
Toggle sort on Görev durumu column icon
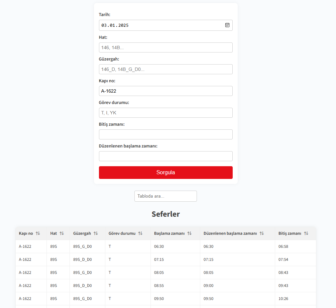(140, 233)
